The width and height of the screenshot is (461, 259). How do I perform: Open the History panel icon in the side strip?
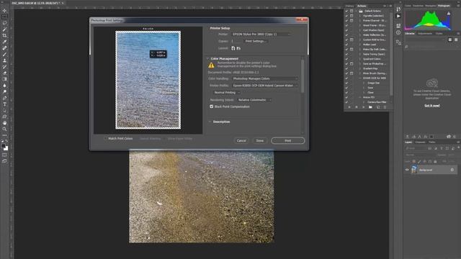(x=398, y=9)
